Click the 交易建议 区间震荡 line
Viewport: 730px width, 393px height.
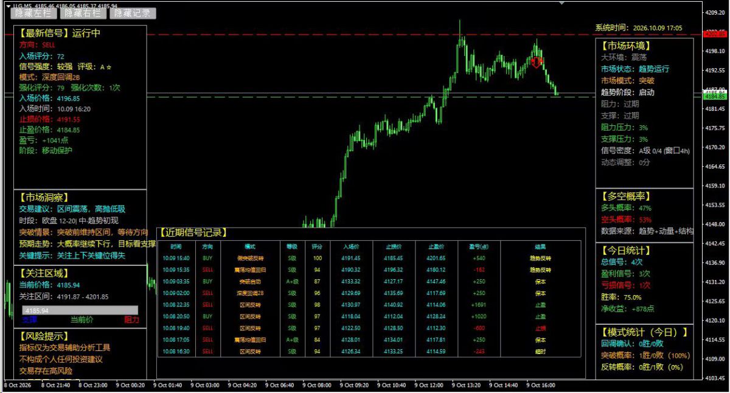pos(72,209)
